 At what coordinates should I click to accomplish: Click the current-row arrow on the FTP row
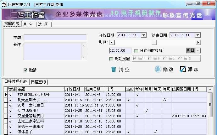pyautogui.click(x=6, y=95)
